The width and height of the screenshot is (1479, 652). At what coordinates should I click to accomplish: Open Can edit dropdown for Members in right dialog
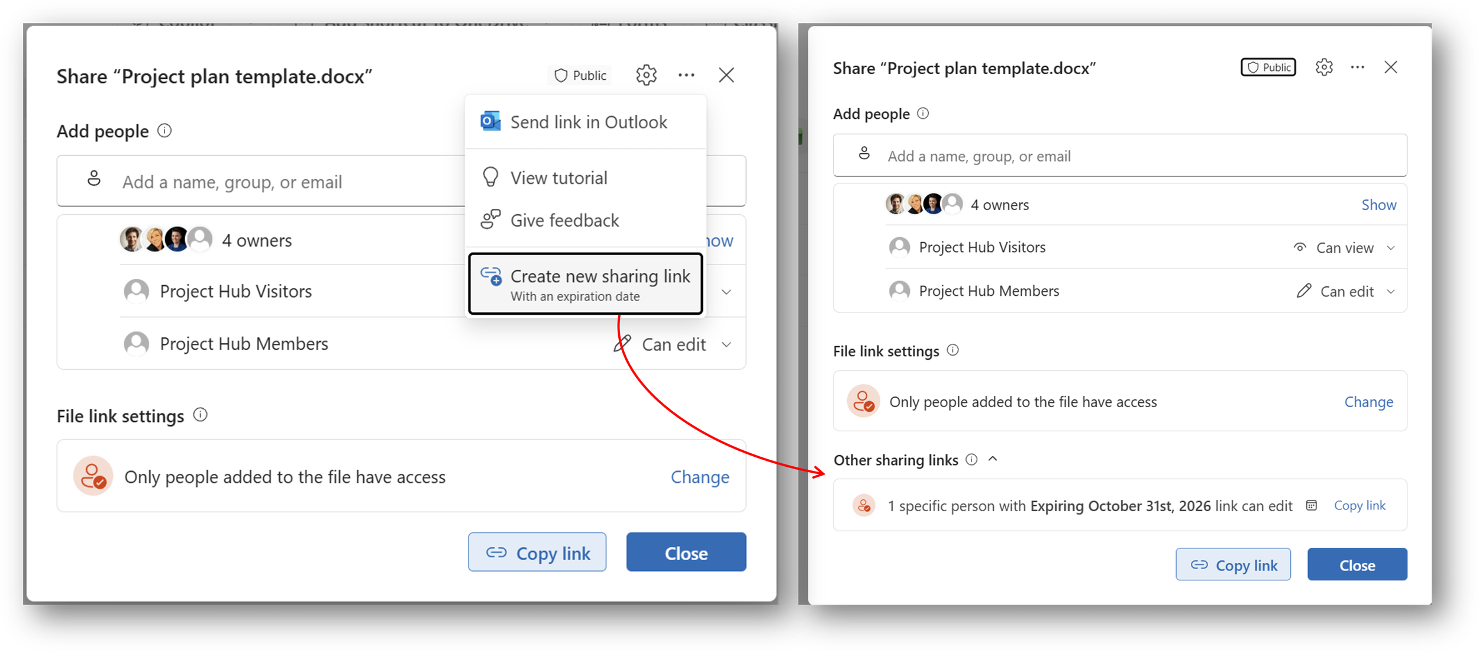[x=1346, y=291]
